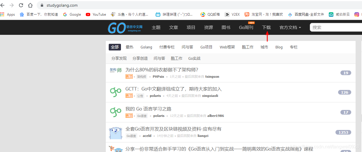
Task: Open the 淘宝网 bookmark
Action: pyautogui.click(x=264, y=14)
